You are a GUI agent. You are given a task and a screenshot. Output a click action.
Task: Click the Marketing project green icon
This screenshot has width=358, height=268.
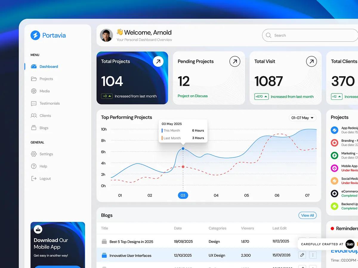click(x=335, y=155)
